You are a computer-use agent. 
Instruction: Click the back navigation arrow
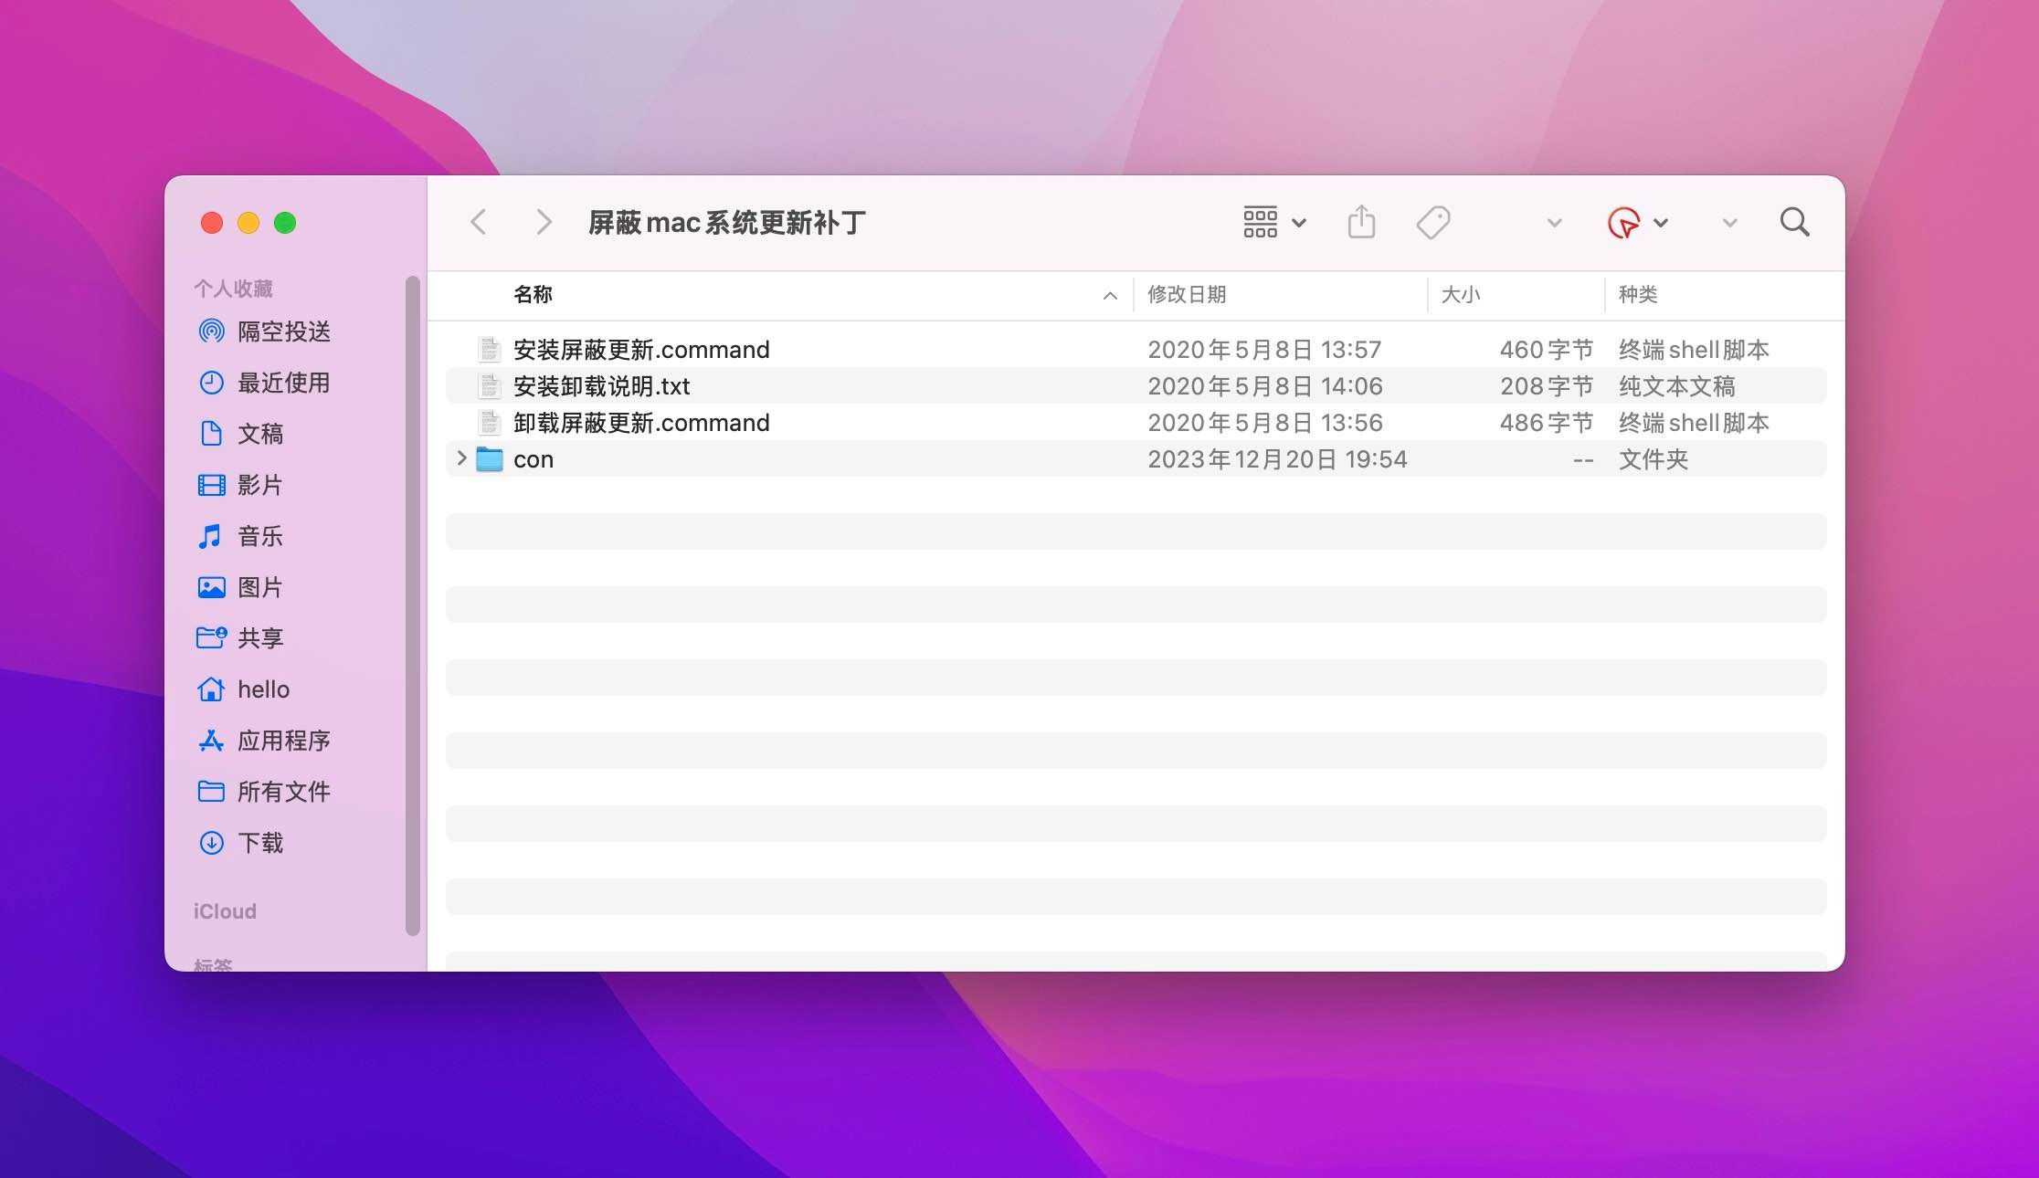point(478,222)
